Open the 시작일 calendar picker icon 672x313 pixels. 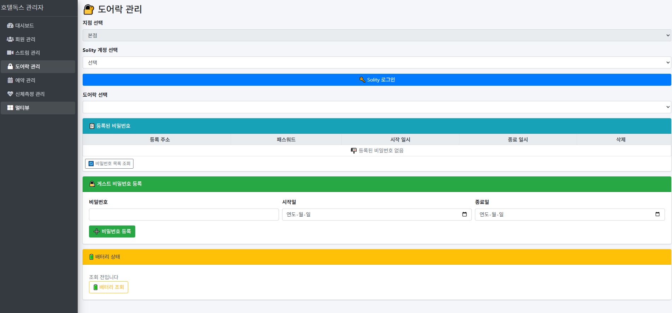tap(464, 214)
